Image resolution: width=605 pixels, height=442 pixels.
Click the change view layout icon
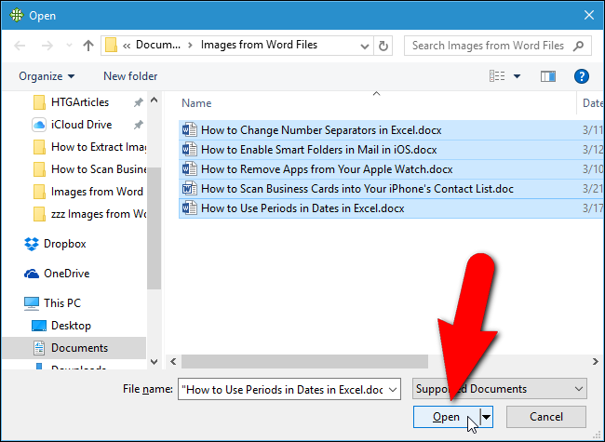498,76
